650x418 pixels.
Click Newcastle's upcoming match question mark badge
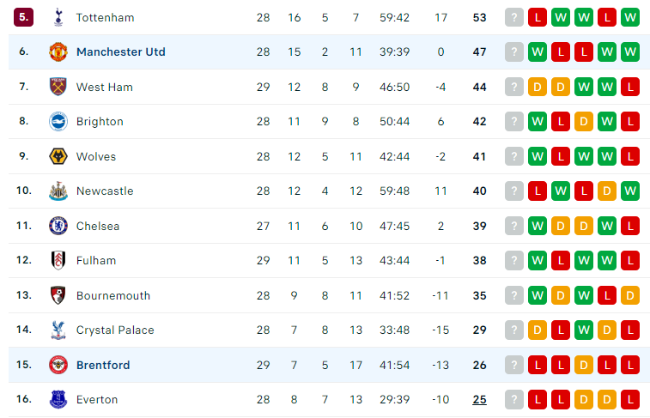click(514, 191)
